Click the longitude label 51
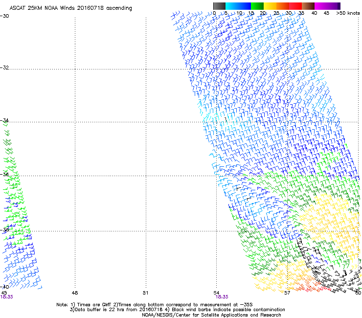 point(145,293)
